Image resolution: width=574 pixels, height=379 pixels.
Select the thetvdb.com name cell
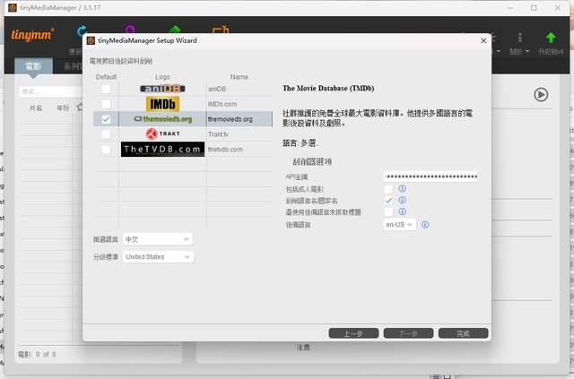click(239, 150)
